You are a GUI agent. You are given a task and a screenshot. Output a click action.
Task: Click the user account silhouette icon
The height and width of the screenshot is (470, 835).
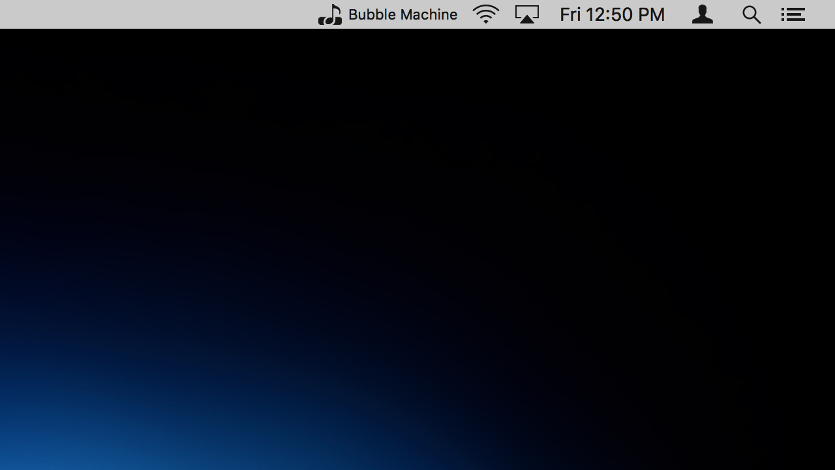703,14
